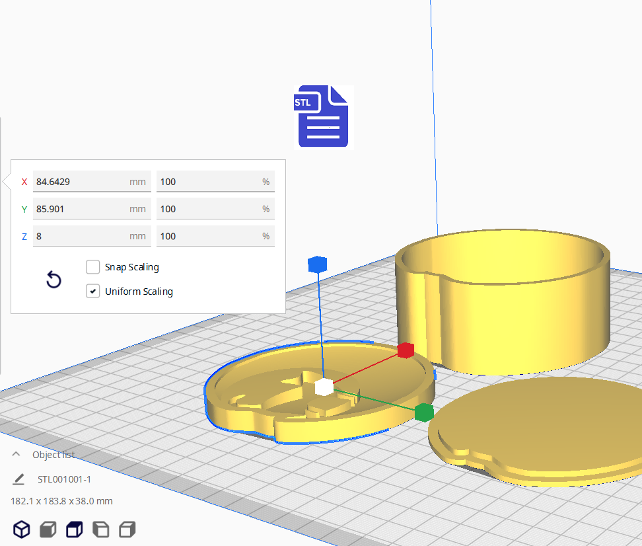Click the blue STL file icon
The image size is (642, 546).
(x=323, y=116)
